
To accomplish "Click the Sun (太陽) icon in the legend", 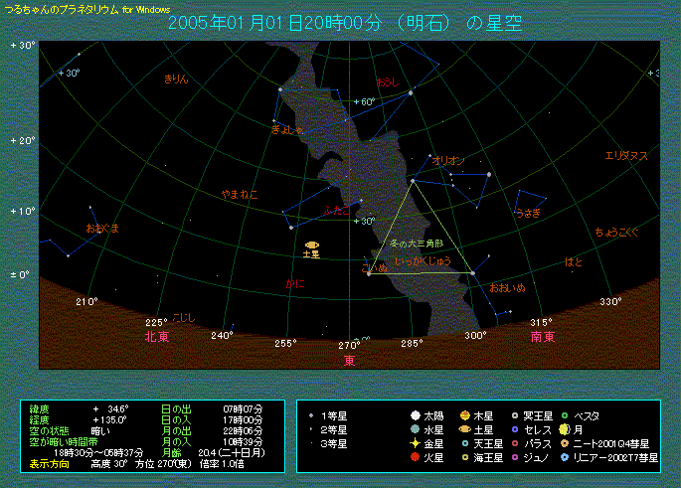I will (x=415, y=415).
